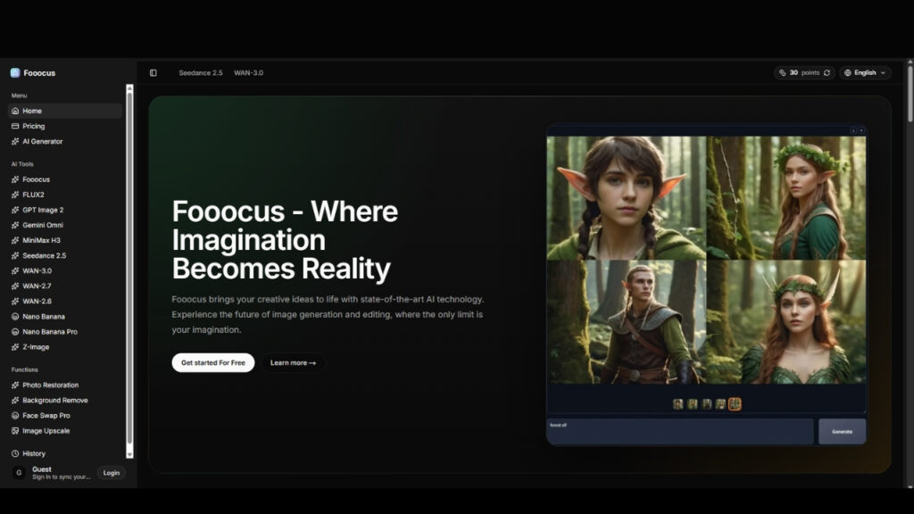Image resolution: width=914 pixels, height=514 pixels.
Task: Click Get started For Free button
Action: [212, 362]
